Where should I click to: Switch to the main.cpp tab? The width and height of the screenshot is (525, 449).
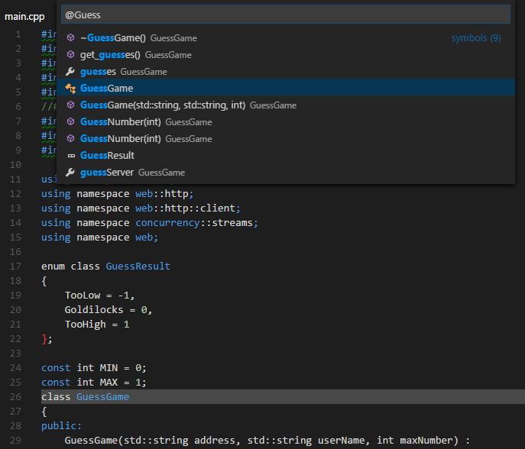[25, 15]
